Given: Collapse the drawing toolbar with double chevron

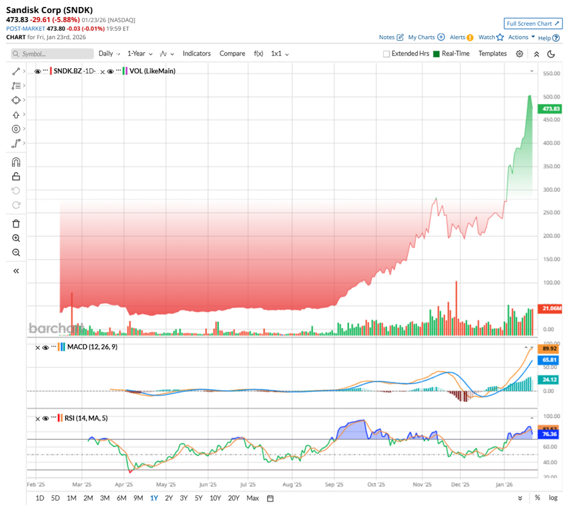Looking at the screenshot, I should [x=16, y=271].
